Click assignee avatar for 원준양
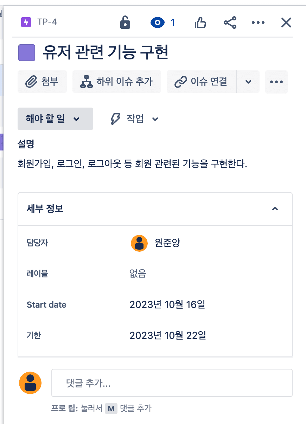 (x=139, y=243)
